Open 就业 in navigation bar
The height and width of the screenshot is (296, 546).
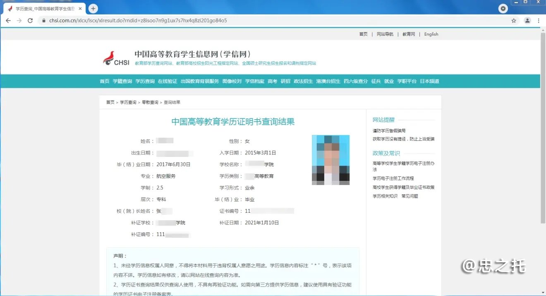(389, 81)
